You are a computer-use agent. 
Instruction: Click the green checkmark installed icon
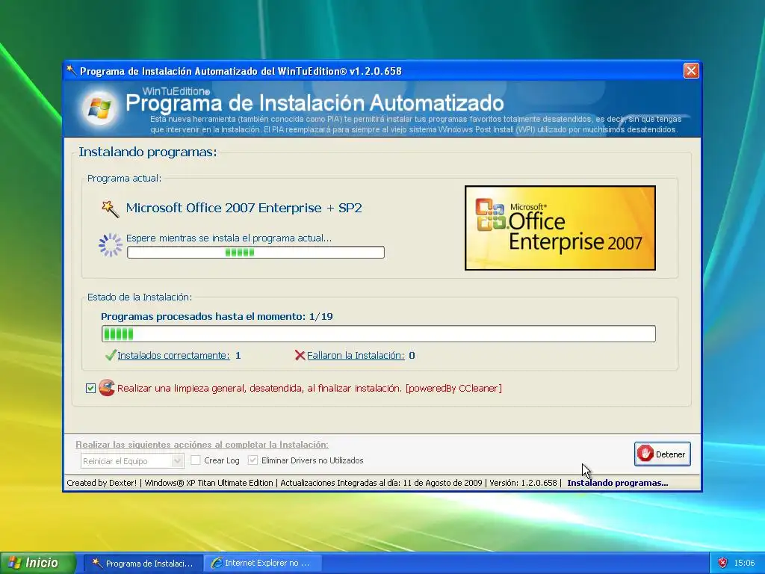111,355
